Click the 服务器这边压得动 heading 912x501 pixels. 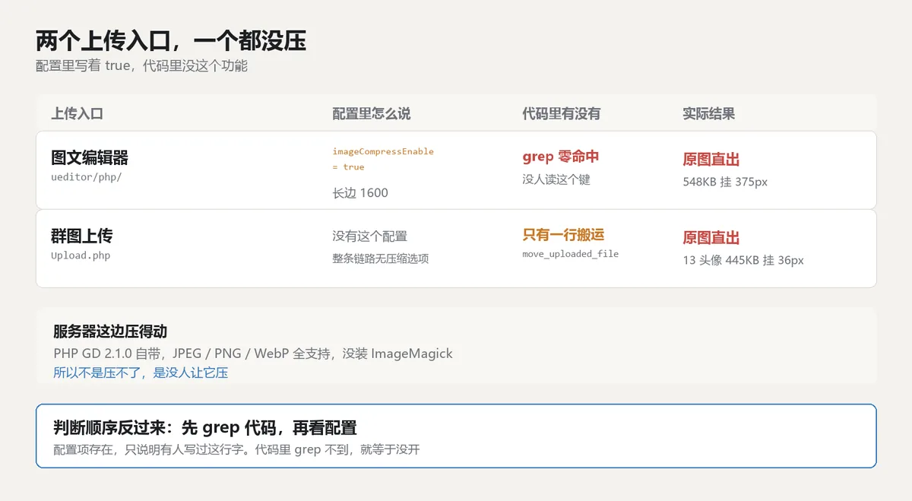click(x=110, y=331)
